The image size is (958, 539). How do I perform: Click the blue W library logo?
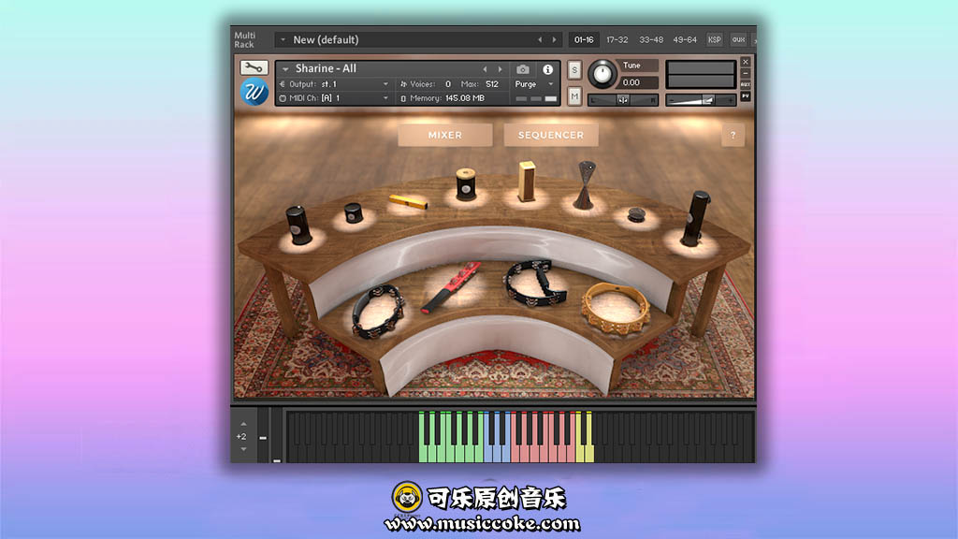(x=254, y=93)
